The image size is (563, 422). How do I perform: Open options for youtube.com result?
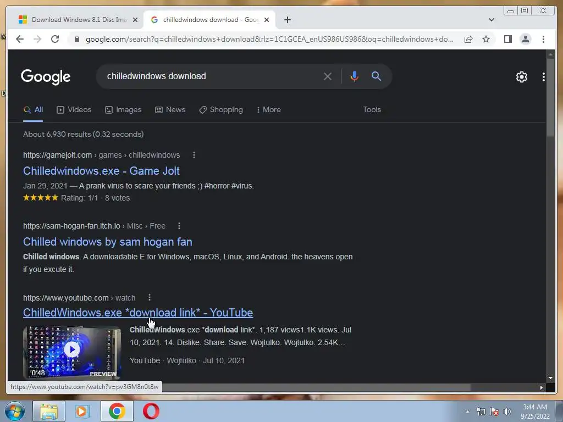(x=150, y=297)
